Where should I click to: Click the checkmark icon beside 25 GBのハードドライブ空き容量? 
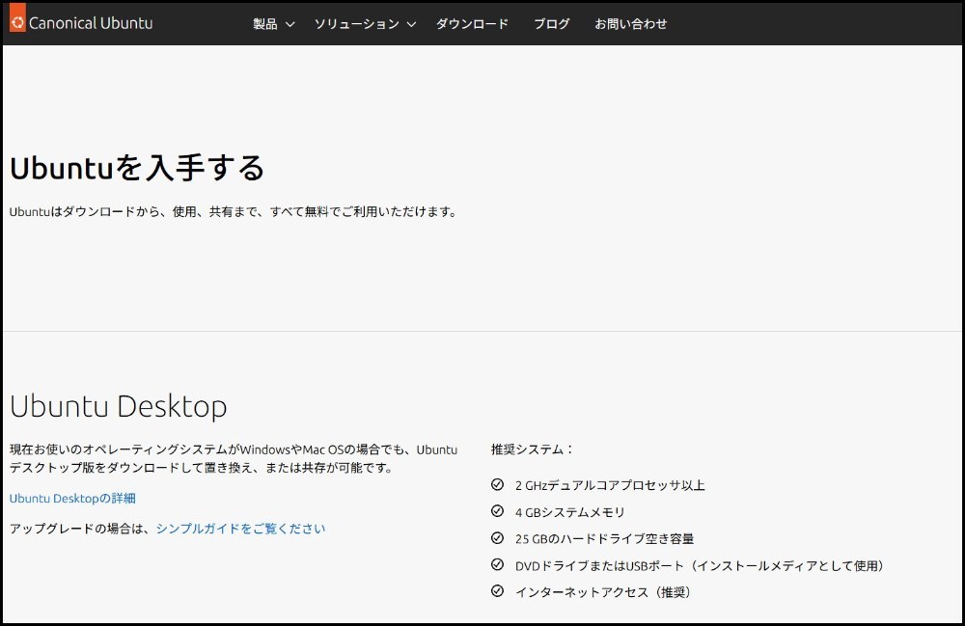click(x=497, y=537)
